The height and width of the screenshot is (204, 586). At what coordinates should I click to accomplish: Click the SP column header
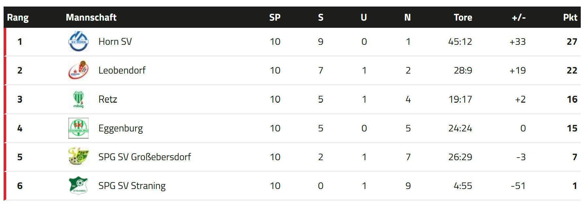click(275, 17)
